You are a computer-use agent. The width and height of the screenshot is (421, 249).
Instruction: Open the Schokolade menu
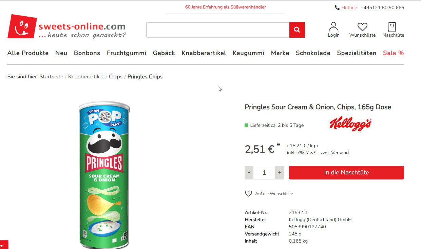(313, 53)
